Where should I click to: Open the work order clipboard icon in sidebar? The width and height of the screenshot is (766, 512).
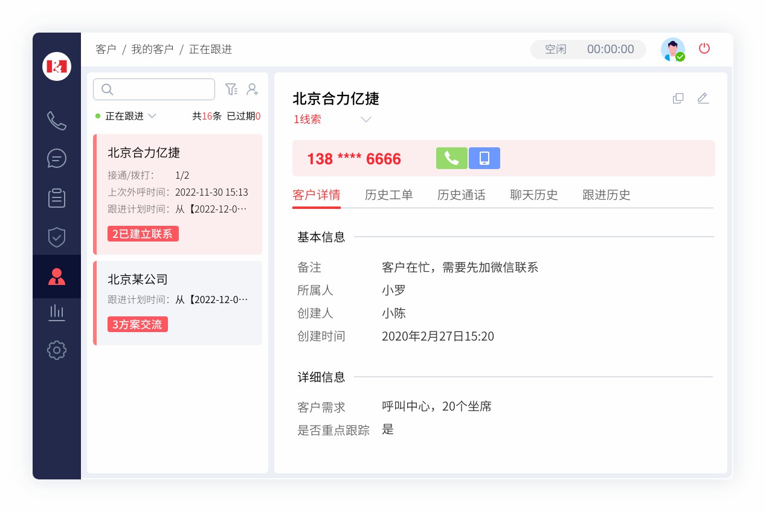click(x=56, y=198)
